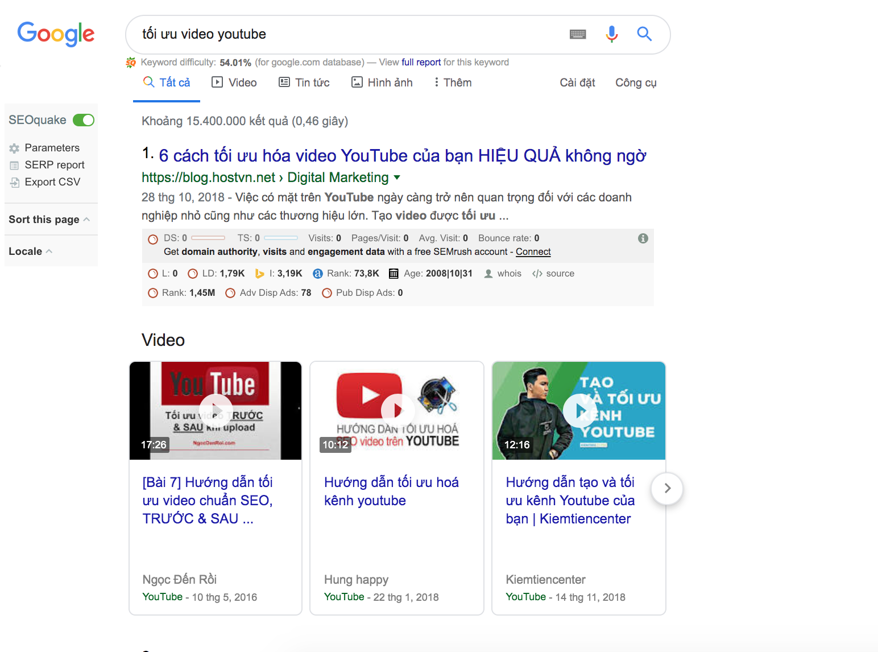Play the Hung happy video

(x=397, y=411)
